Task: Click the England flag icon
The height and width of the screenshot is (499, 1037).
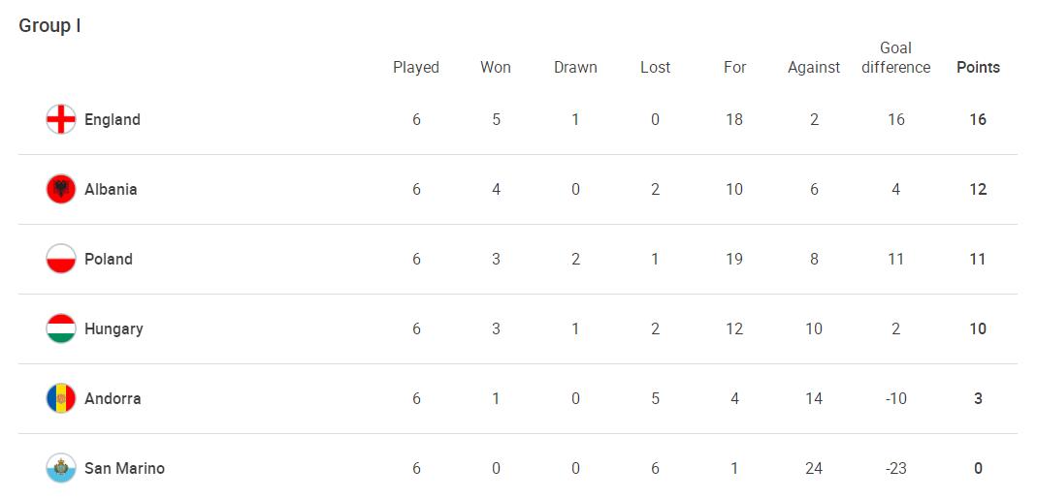Action: click(61, 119)
